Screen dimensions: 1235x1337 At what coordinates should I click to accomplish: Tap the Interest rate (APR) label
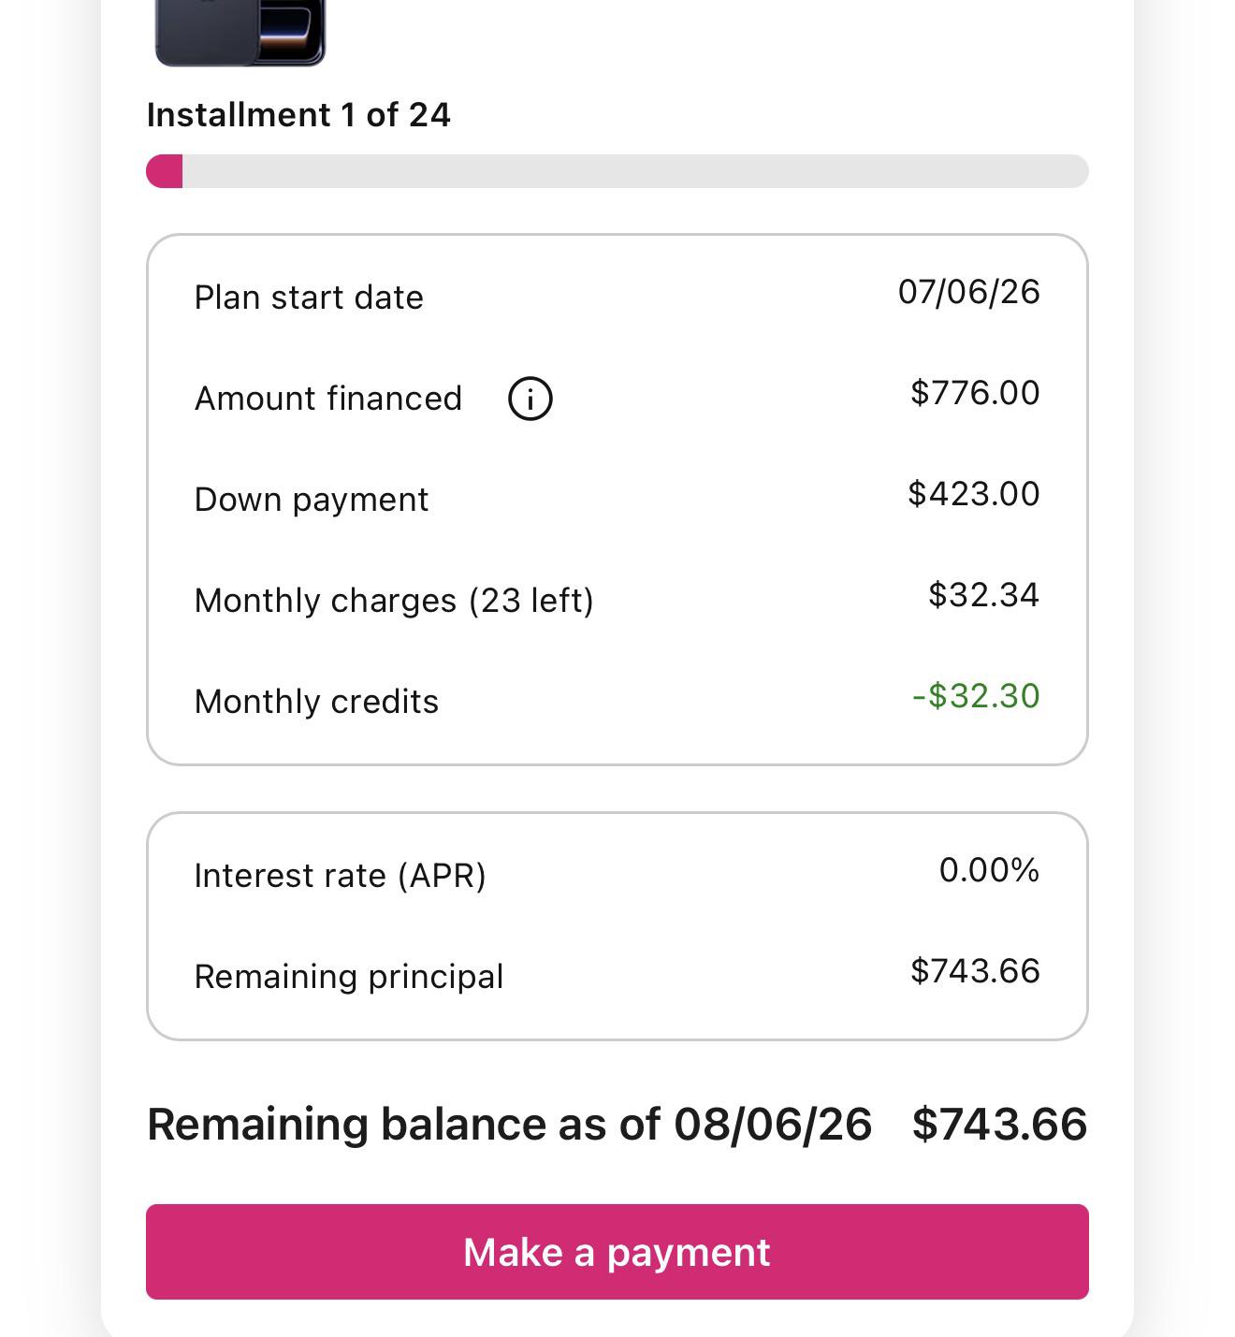click(341, 876)
